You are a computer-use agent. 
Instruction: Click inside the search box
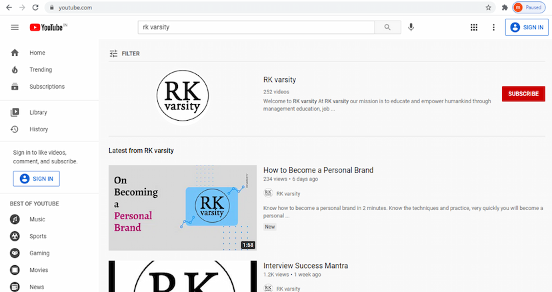tap(257, 27)
